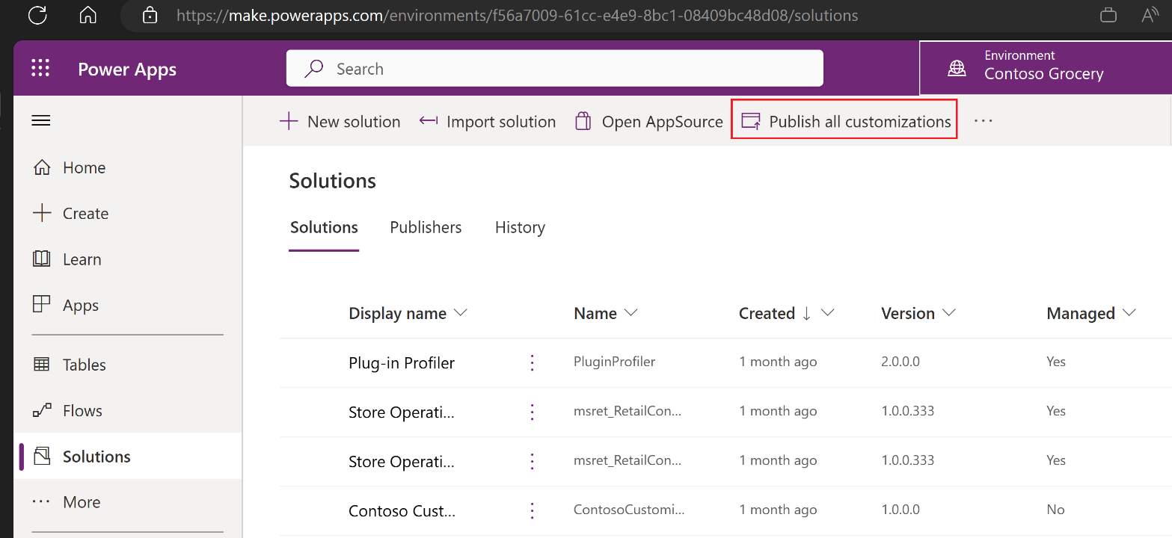This screenshot has width=1172, height=538.
Task: Click the magnifier icon in Search box
Action: [x=314, y=69]
